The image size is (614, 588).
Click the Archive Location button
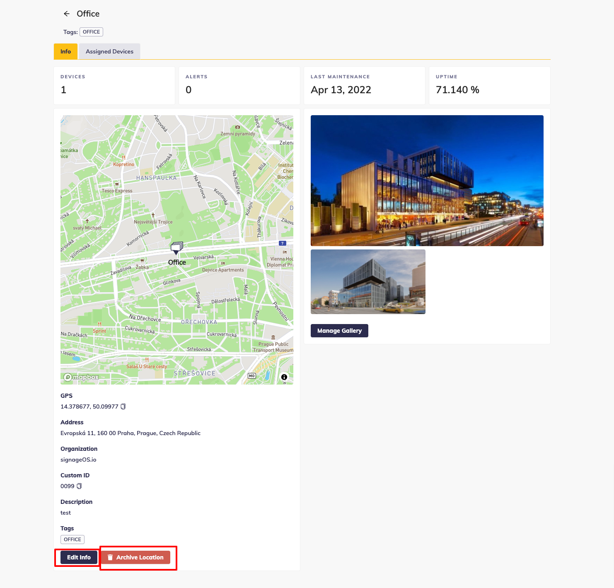pos(135,557)
